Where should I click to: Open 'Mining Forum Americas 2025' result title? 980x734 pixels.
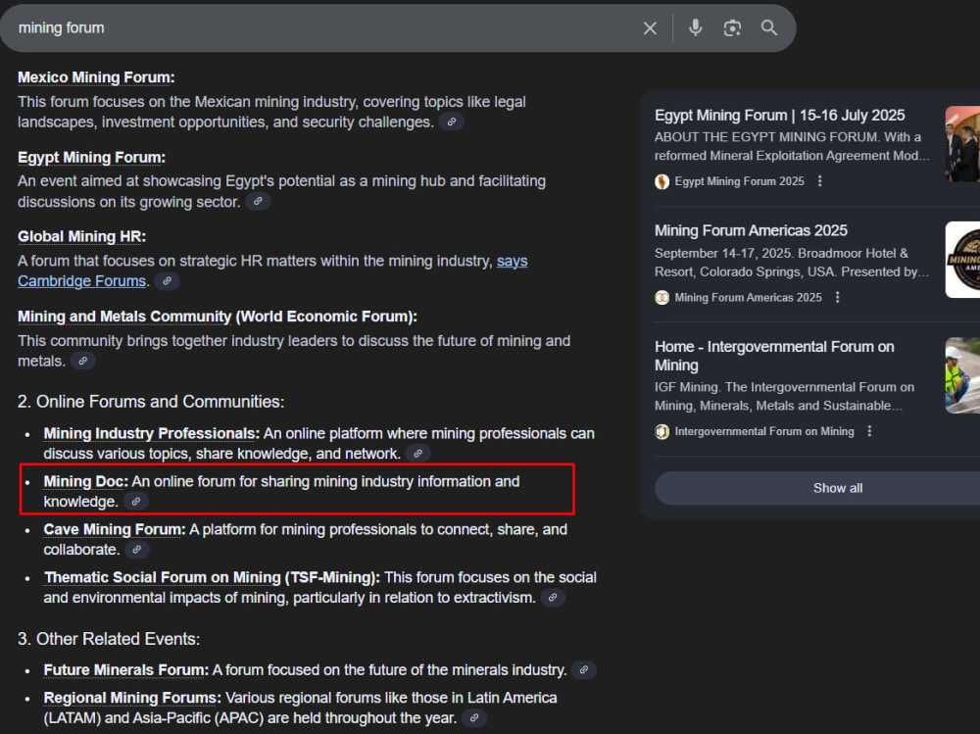(751, 230)
